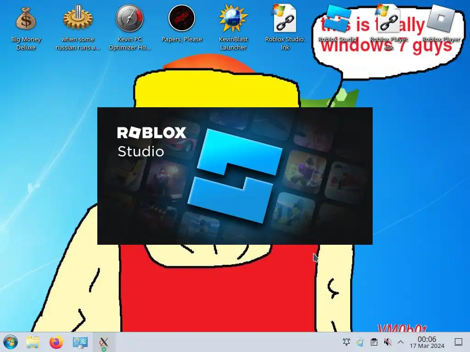Open the system settings taskbar icon

click(x=80, y=342)
